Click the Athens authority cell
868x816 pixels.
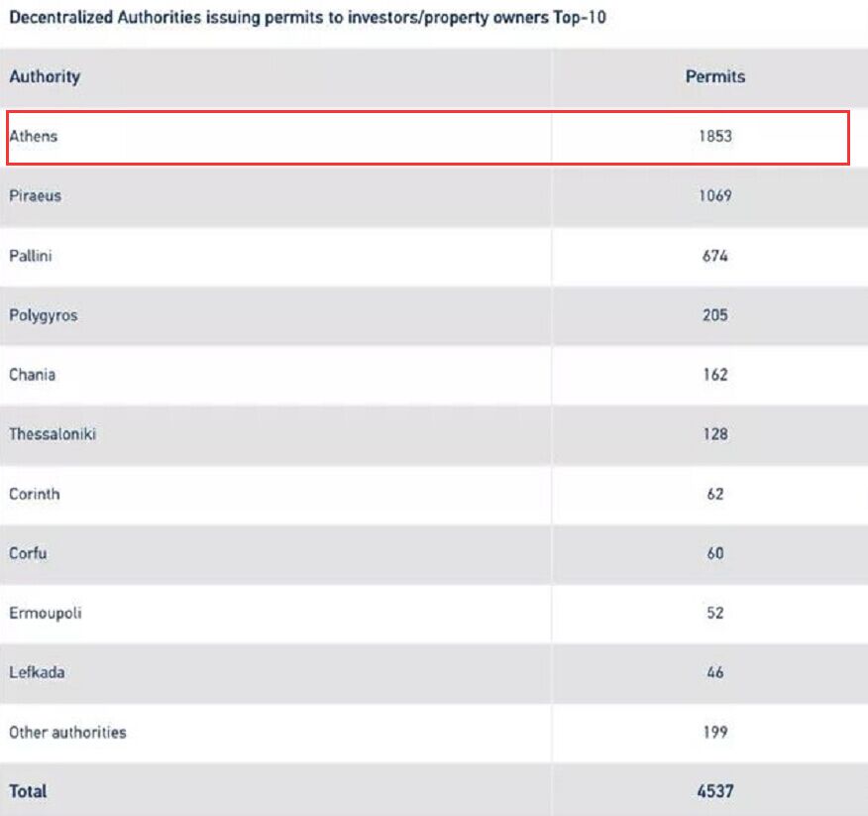pyautogui.click(x=34, y=137)
